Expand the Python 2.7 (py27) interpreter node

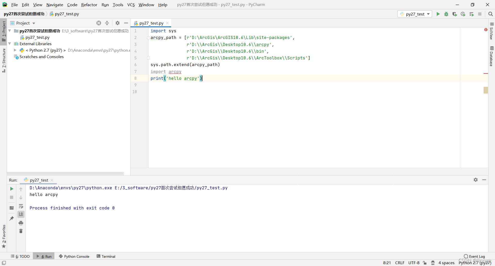pos(15,50)
